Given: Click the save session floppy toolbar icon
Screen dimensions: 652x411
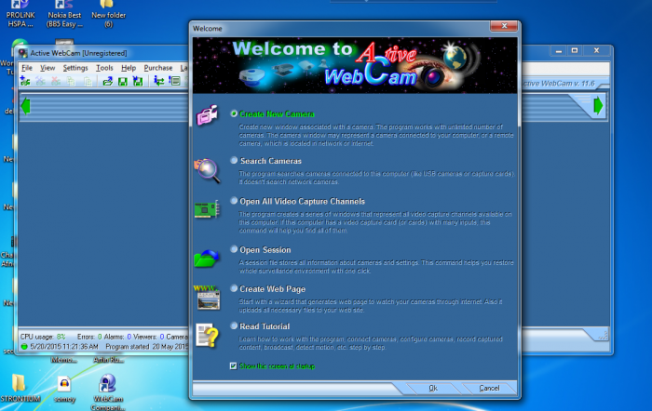Looking at the screenshot, I should coord(123,82).
